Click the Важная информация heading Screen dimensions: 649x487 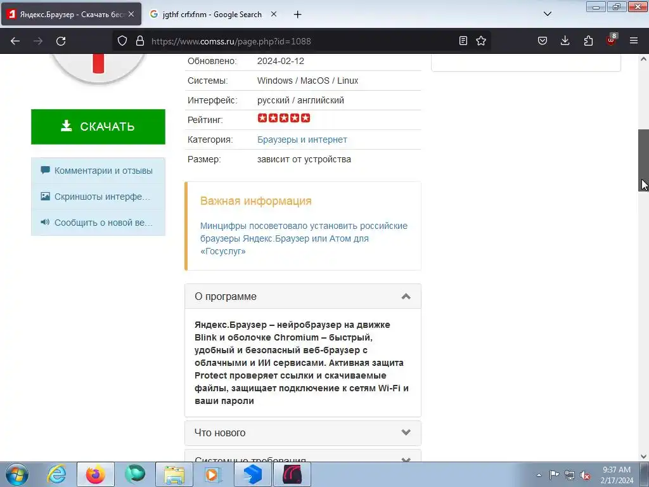point(256,201)
